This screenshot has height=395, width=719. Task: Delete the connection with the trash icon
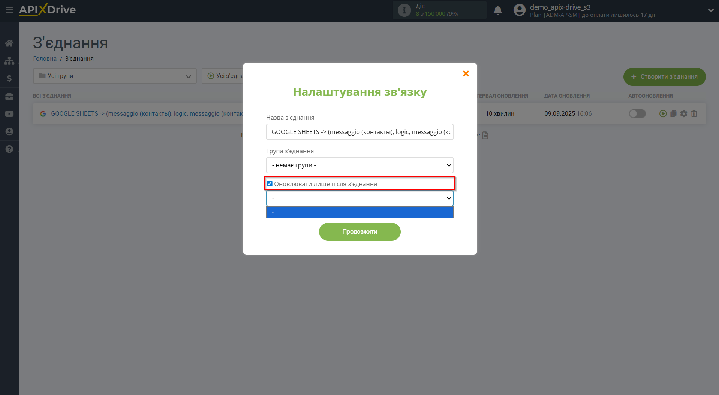pos(694,113)
